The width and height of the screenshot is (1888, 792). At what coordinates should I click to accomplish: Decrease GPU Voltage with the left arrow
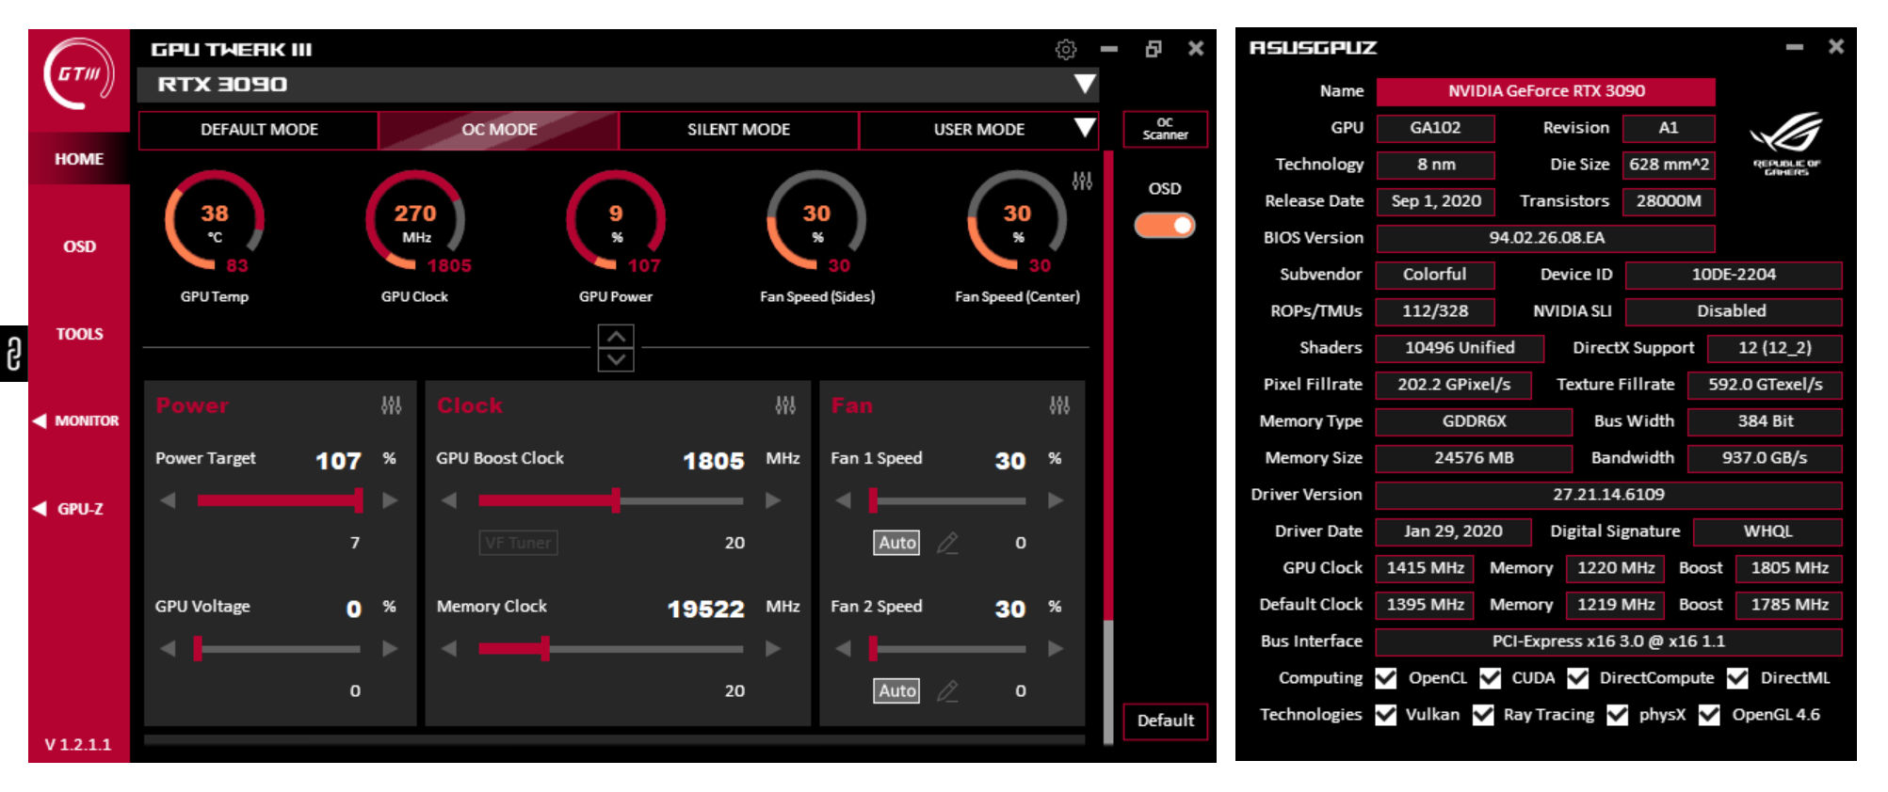pos(169,648)
